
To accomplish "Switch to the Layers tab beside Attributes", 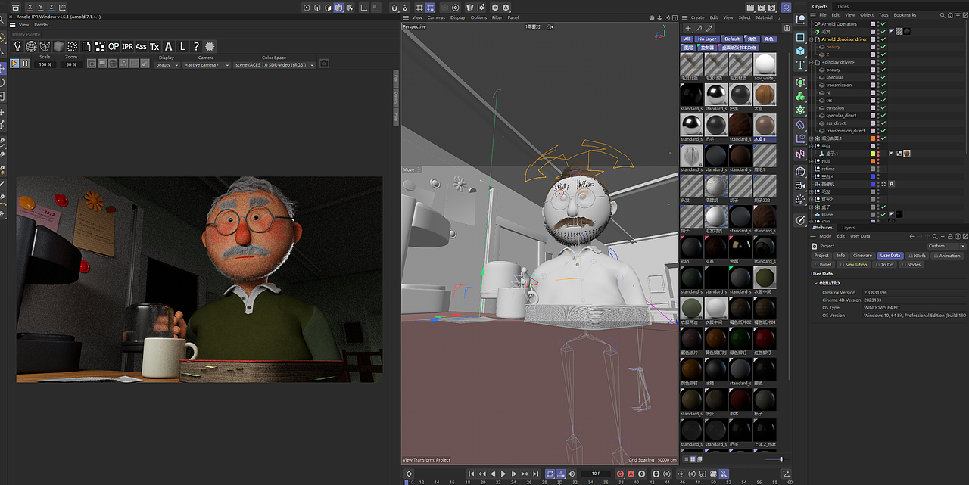I will tap(848, 228).
